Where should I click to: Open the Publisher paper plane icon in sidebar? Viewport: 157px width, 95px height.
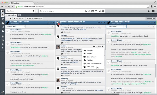tap(3, 19)
